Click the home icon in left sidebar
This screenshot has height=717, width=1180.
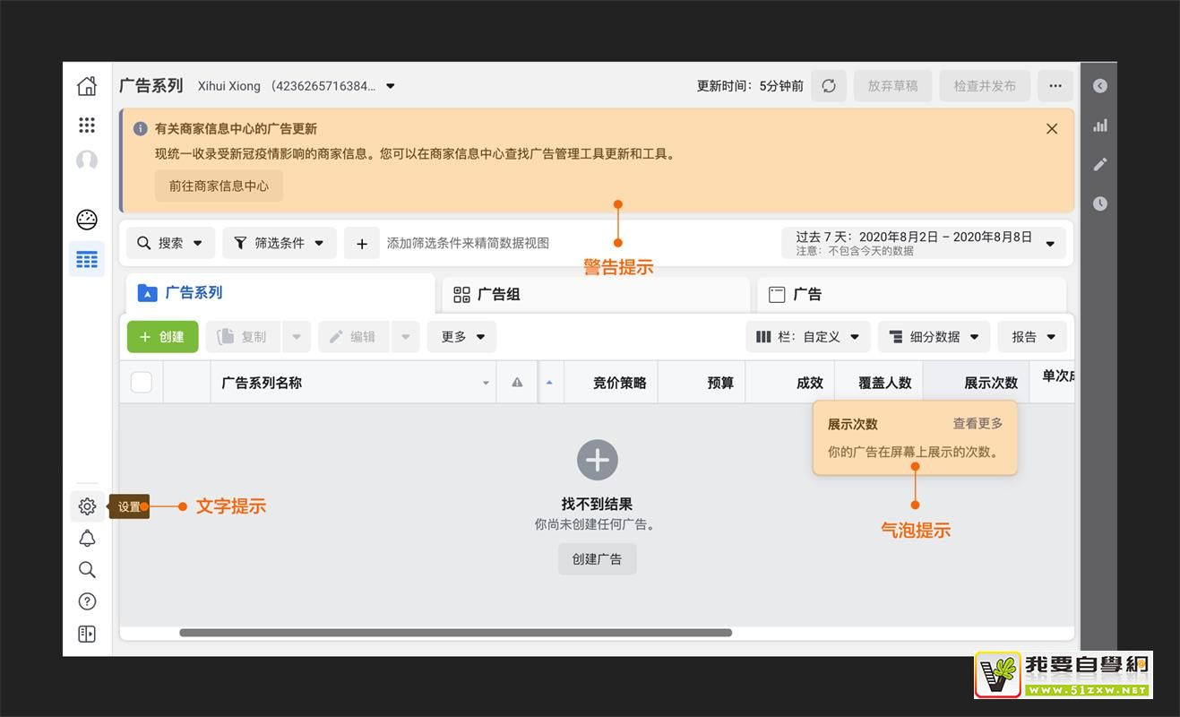87,86
